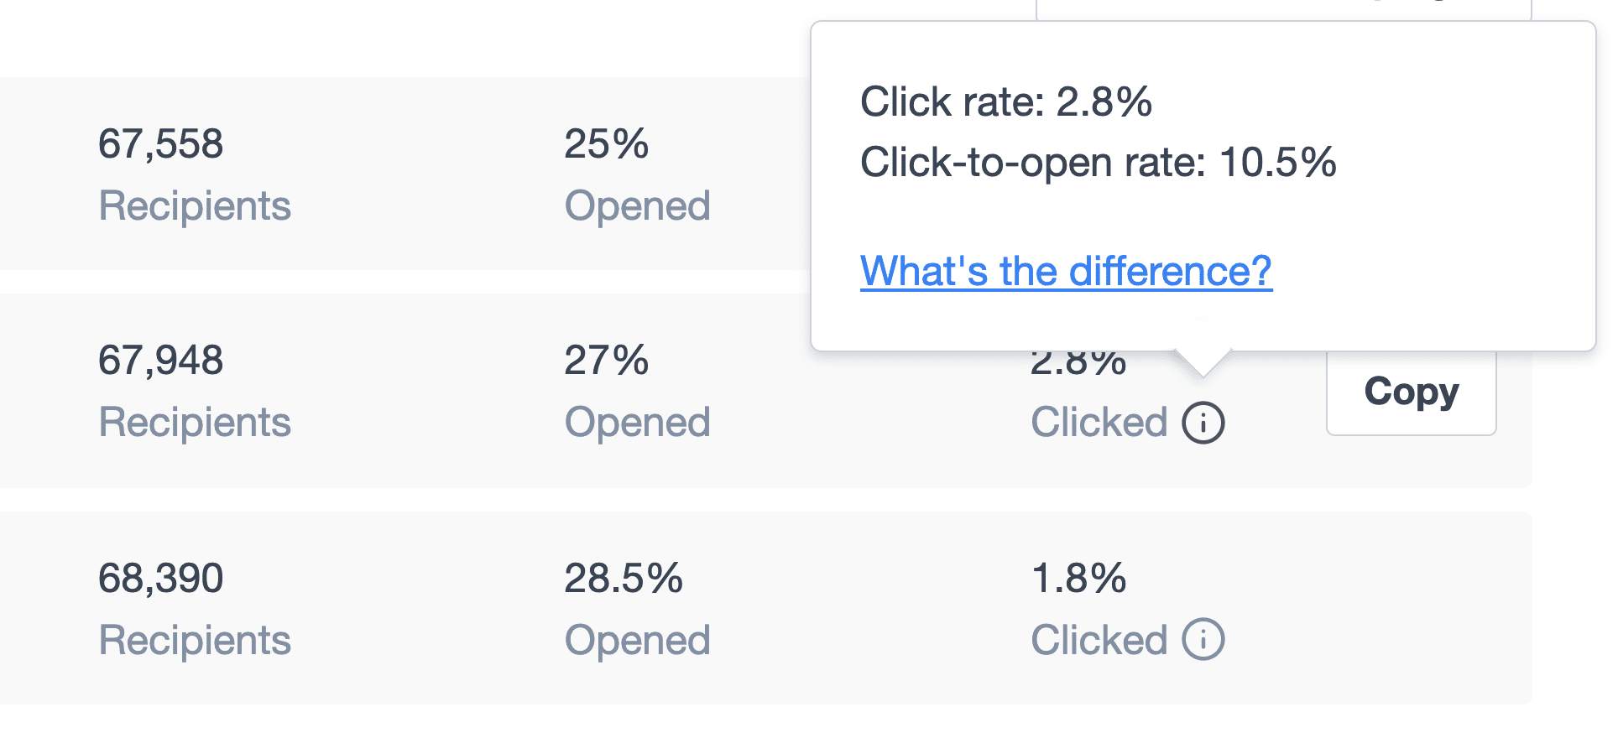Click the 28.5% opened value
This screenshot has height=738, width=1618.
(624, 579)
